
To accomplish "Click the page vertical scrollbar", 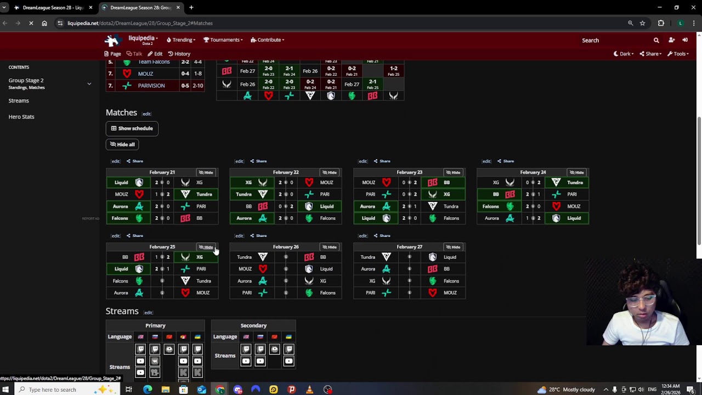I will 698,181.
